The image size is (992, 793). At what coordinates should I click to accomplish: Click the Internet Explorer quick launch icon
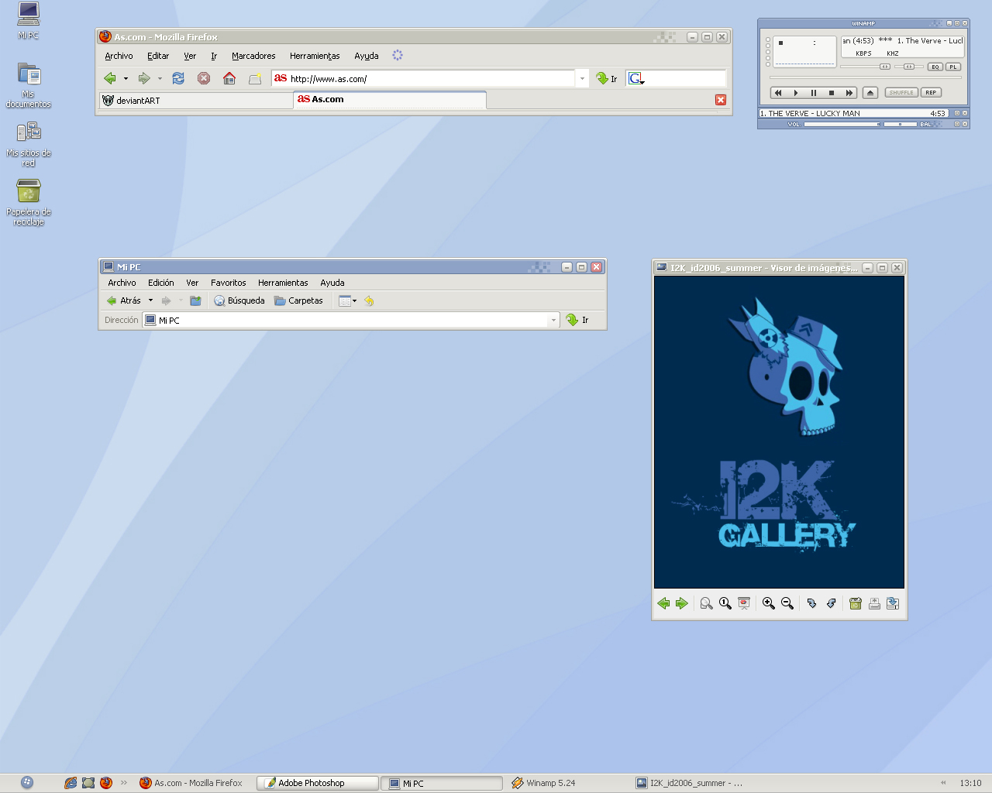[x=71, y=783]
